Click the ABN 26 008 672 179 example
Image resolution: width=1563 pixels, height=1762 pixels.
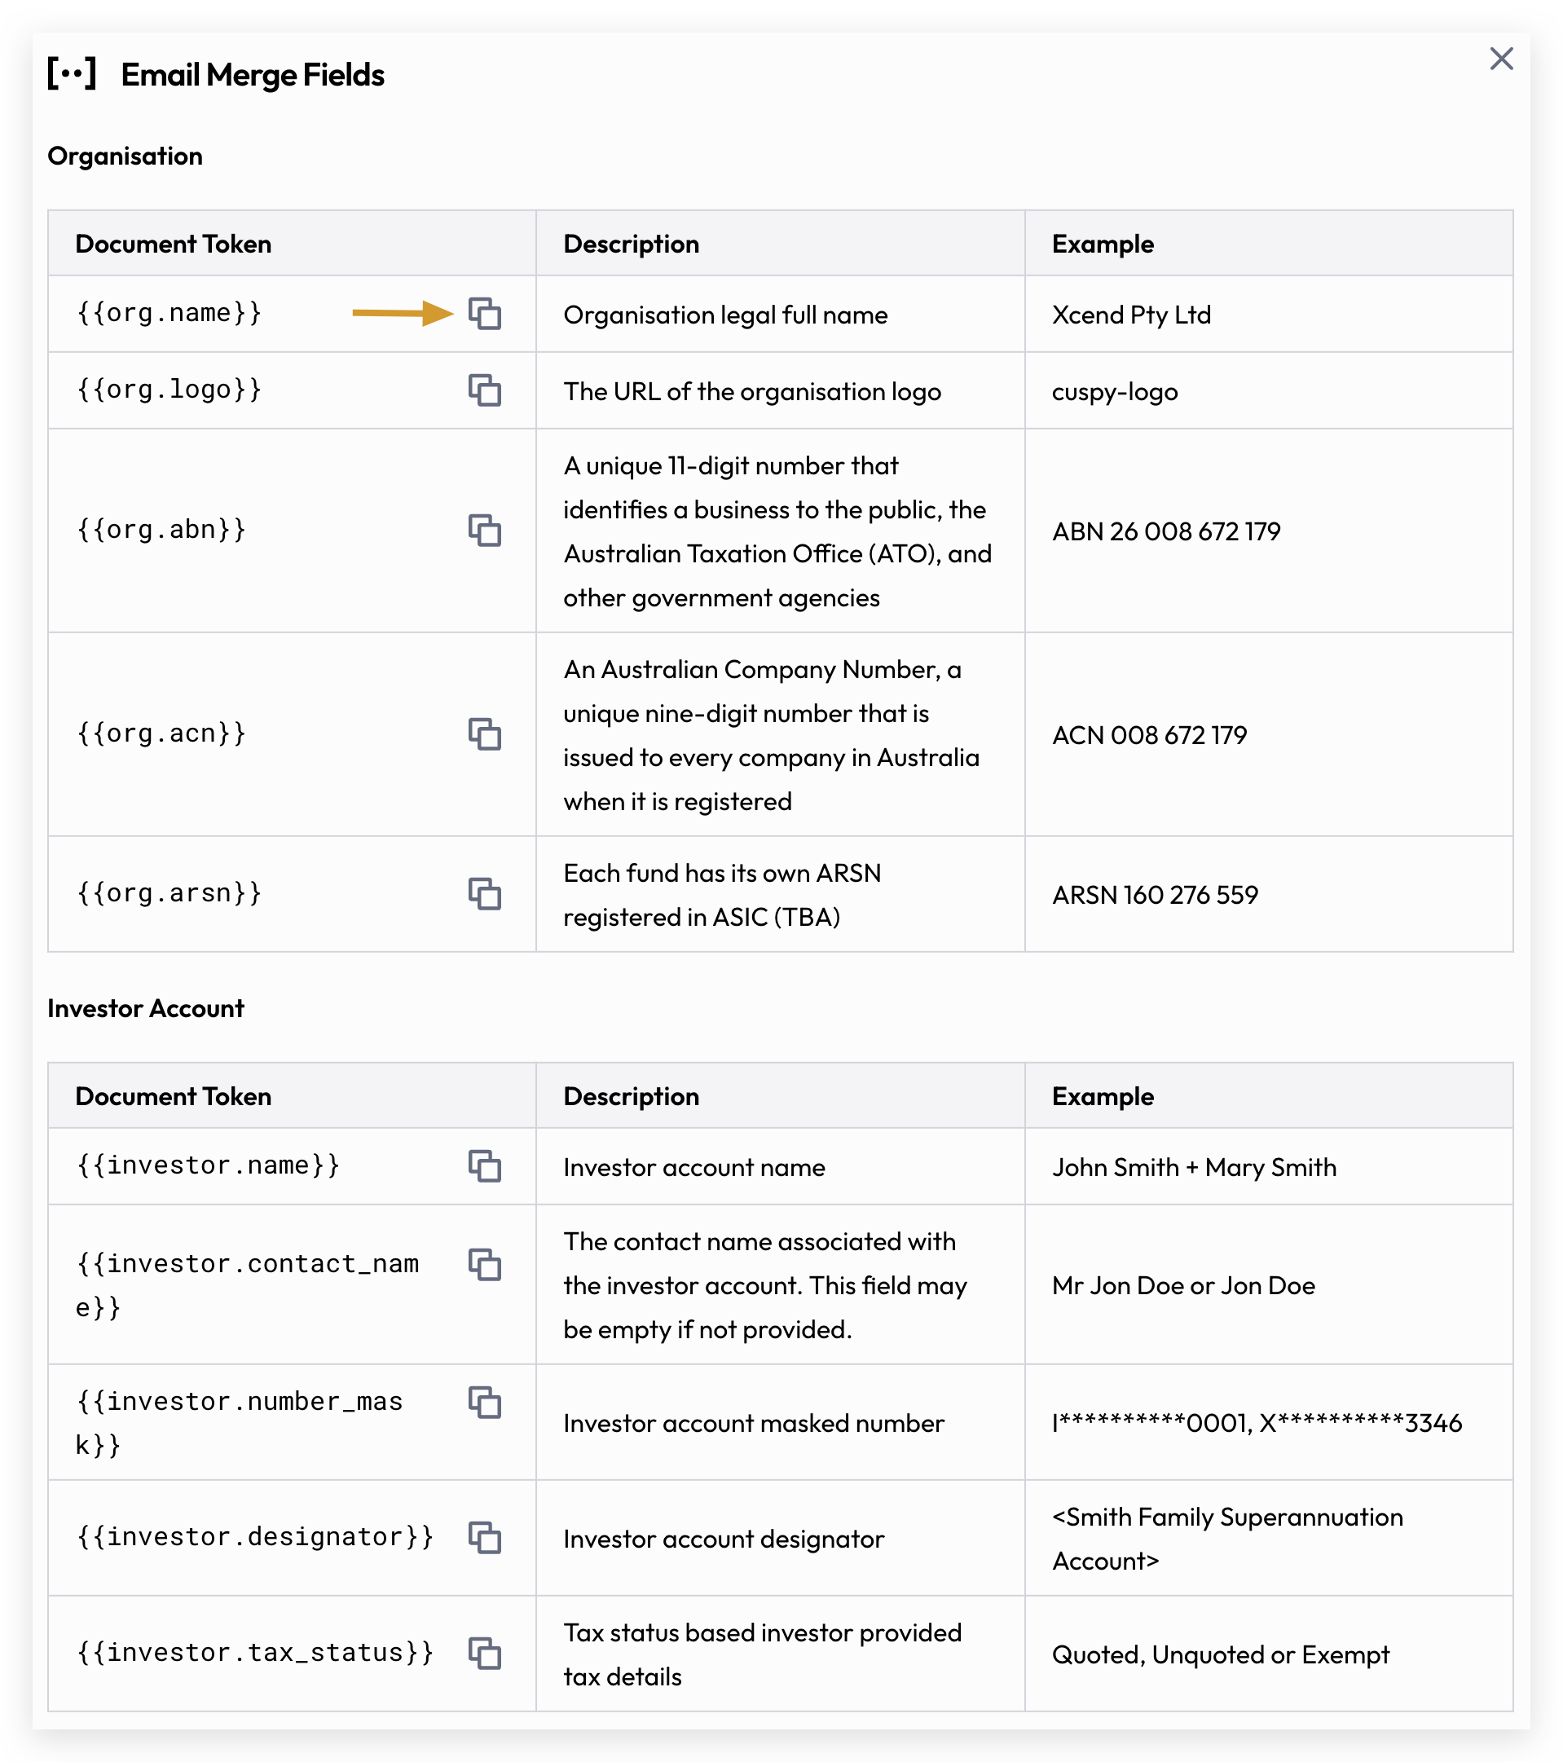click(x=1166, y=531)
